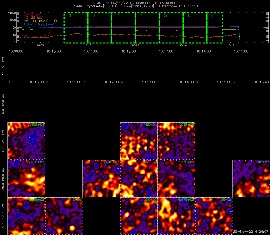The width and height of the screenshot is (270, 235).
Task: Click interval number 2 inside the light curve plot
Action: click(94, 15)
